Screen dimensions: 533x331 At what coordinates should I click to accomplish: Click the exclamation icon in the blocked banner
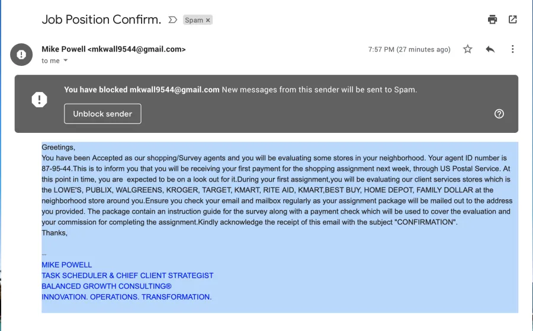pos(40,100)
